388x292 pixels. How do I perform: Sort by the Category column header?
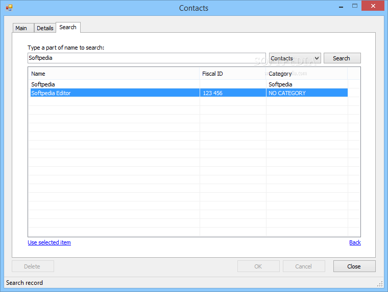307,74
